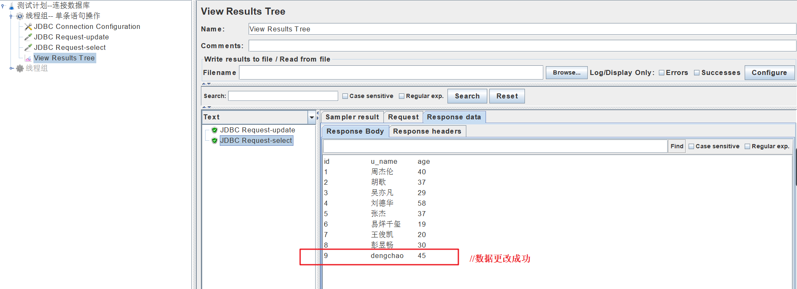Image resolution: width=797 pixels, height=289 pixels.
Task: Click JDBC Connection Configuration wrench icon
Action: click(x=28, y=27)
